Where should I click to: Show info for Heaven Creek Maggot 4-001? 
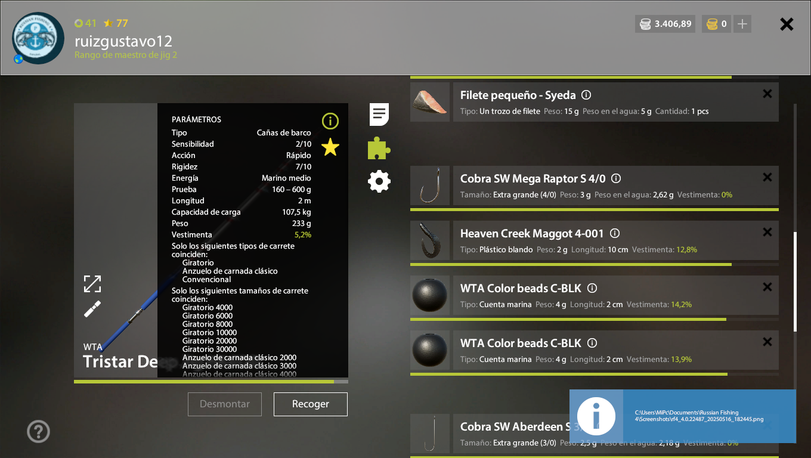tap(615, 233)
